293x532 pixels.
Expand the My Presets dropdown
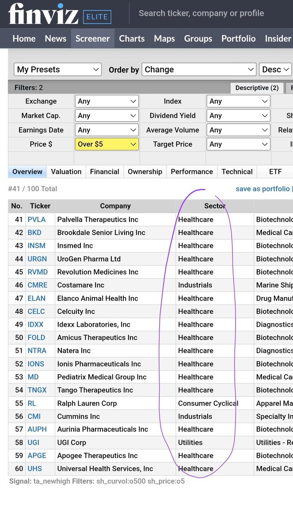click(x=58, y=70)
